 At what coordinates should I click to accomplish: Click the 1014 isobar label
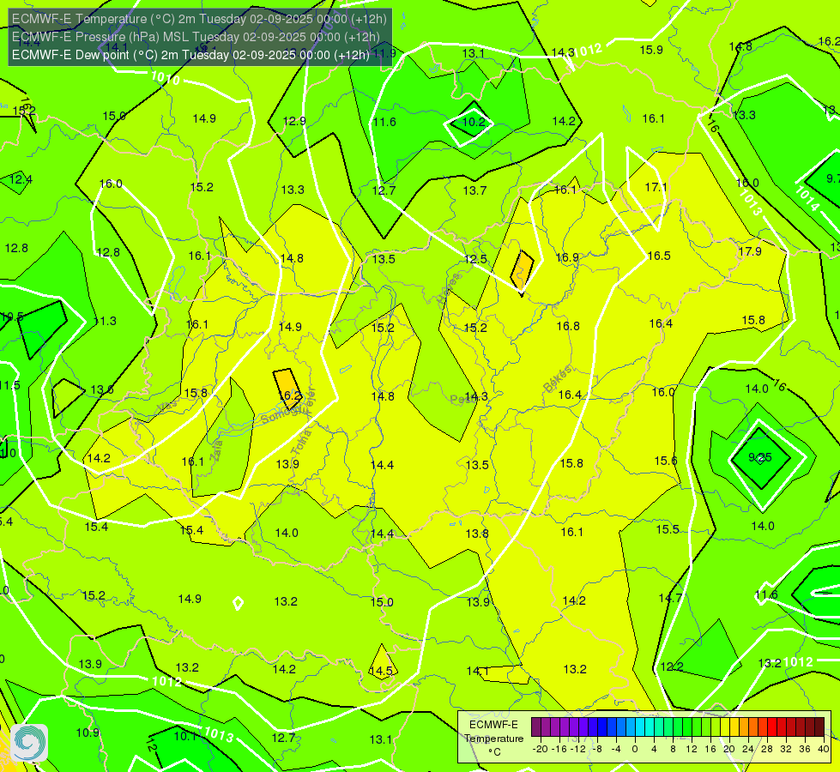(807, 198)
